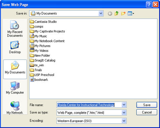The width and height of the screenshot is (160, 128).
Task: Go to Desktop in places bar
Action: point(15,47)
